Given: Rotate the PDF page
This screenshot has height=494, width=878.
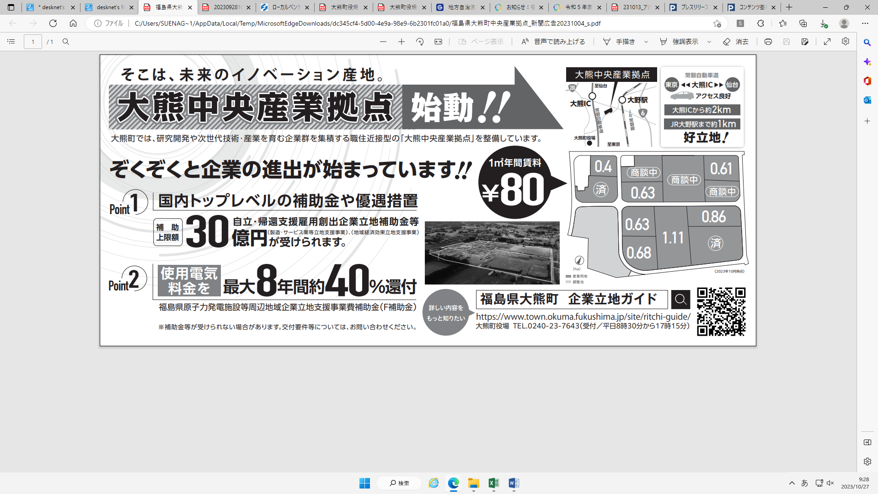Looking at the screenshot, I should [x=420, y=42].
